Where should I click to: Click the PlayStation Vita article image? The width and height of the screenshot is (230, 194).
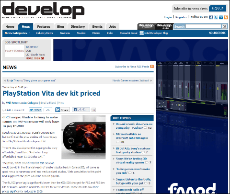tap(83, 137)
